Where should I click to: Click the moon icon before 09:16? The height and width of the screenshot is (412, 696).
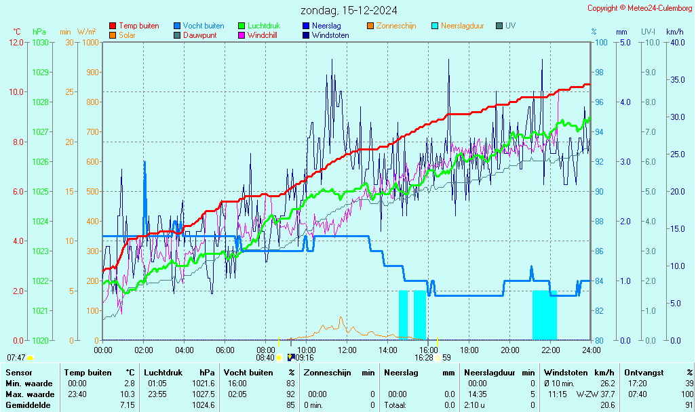(291, 357)
